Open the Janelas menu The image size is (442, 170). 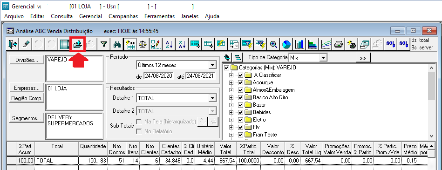190,16
